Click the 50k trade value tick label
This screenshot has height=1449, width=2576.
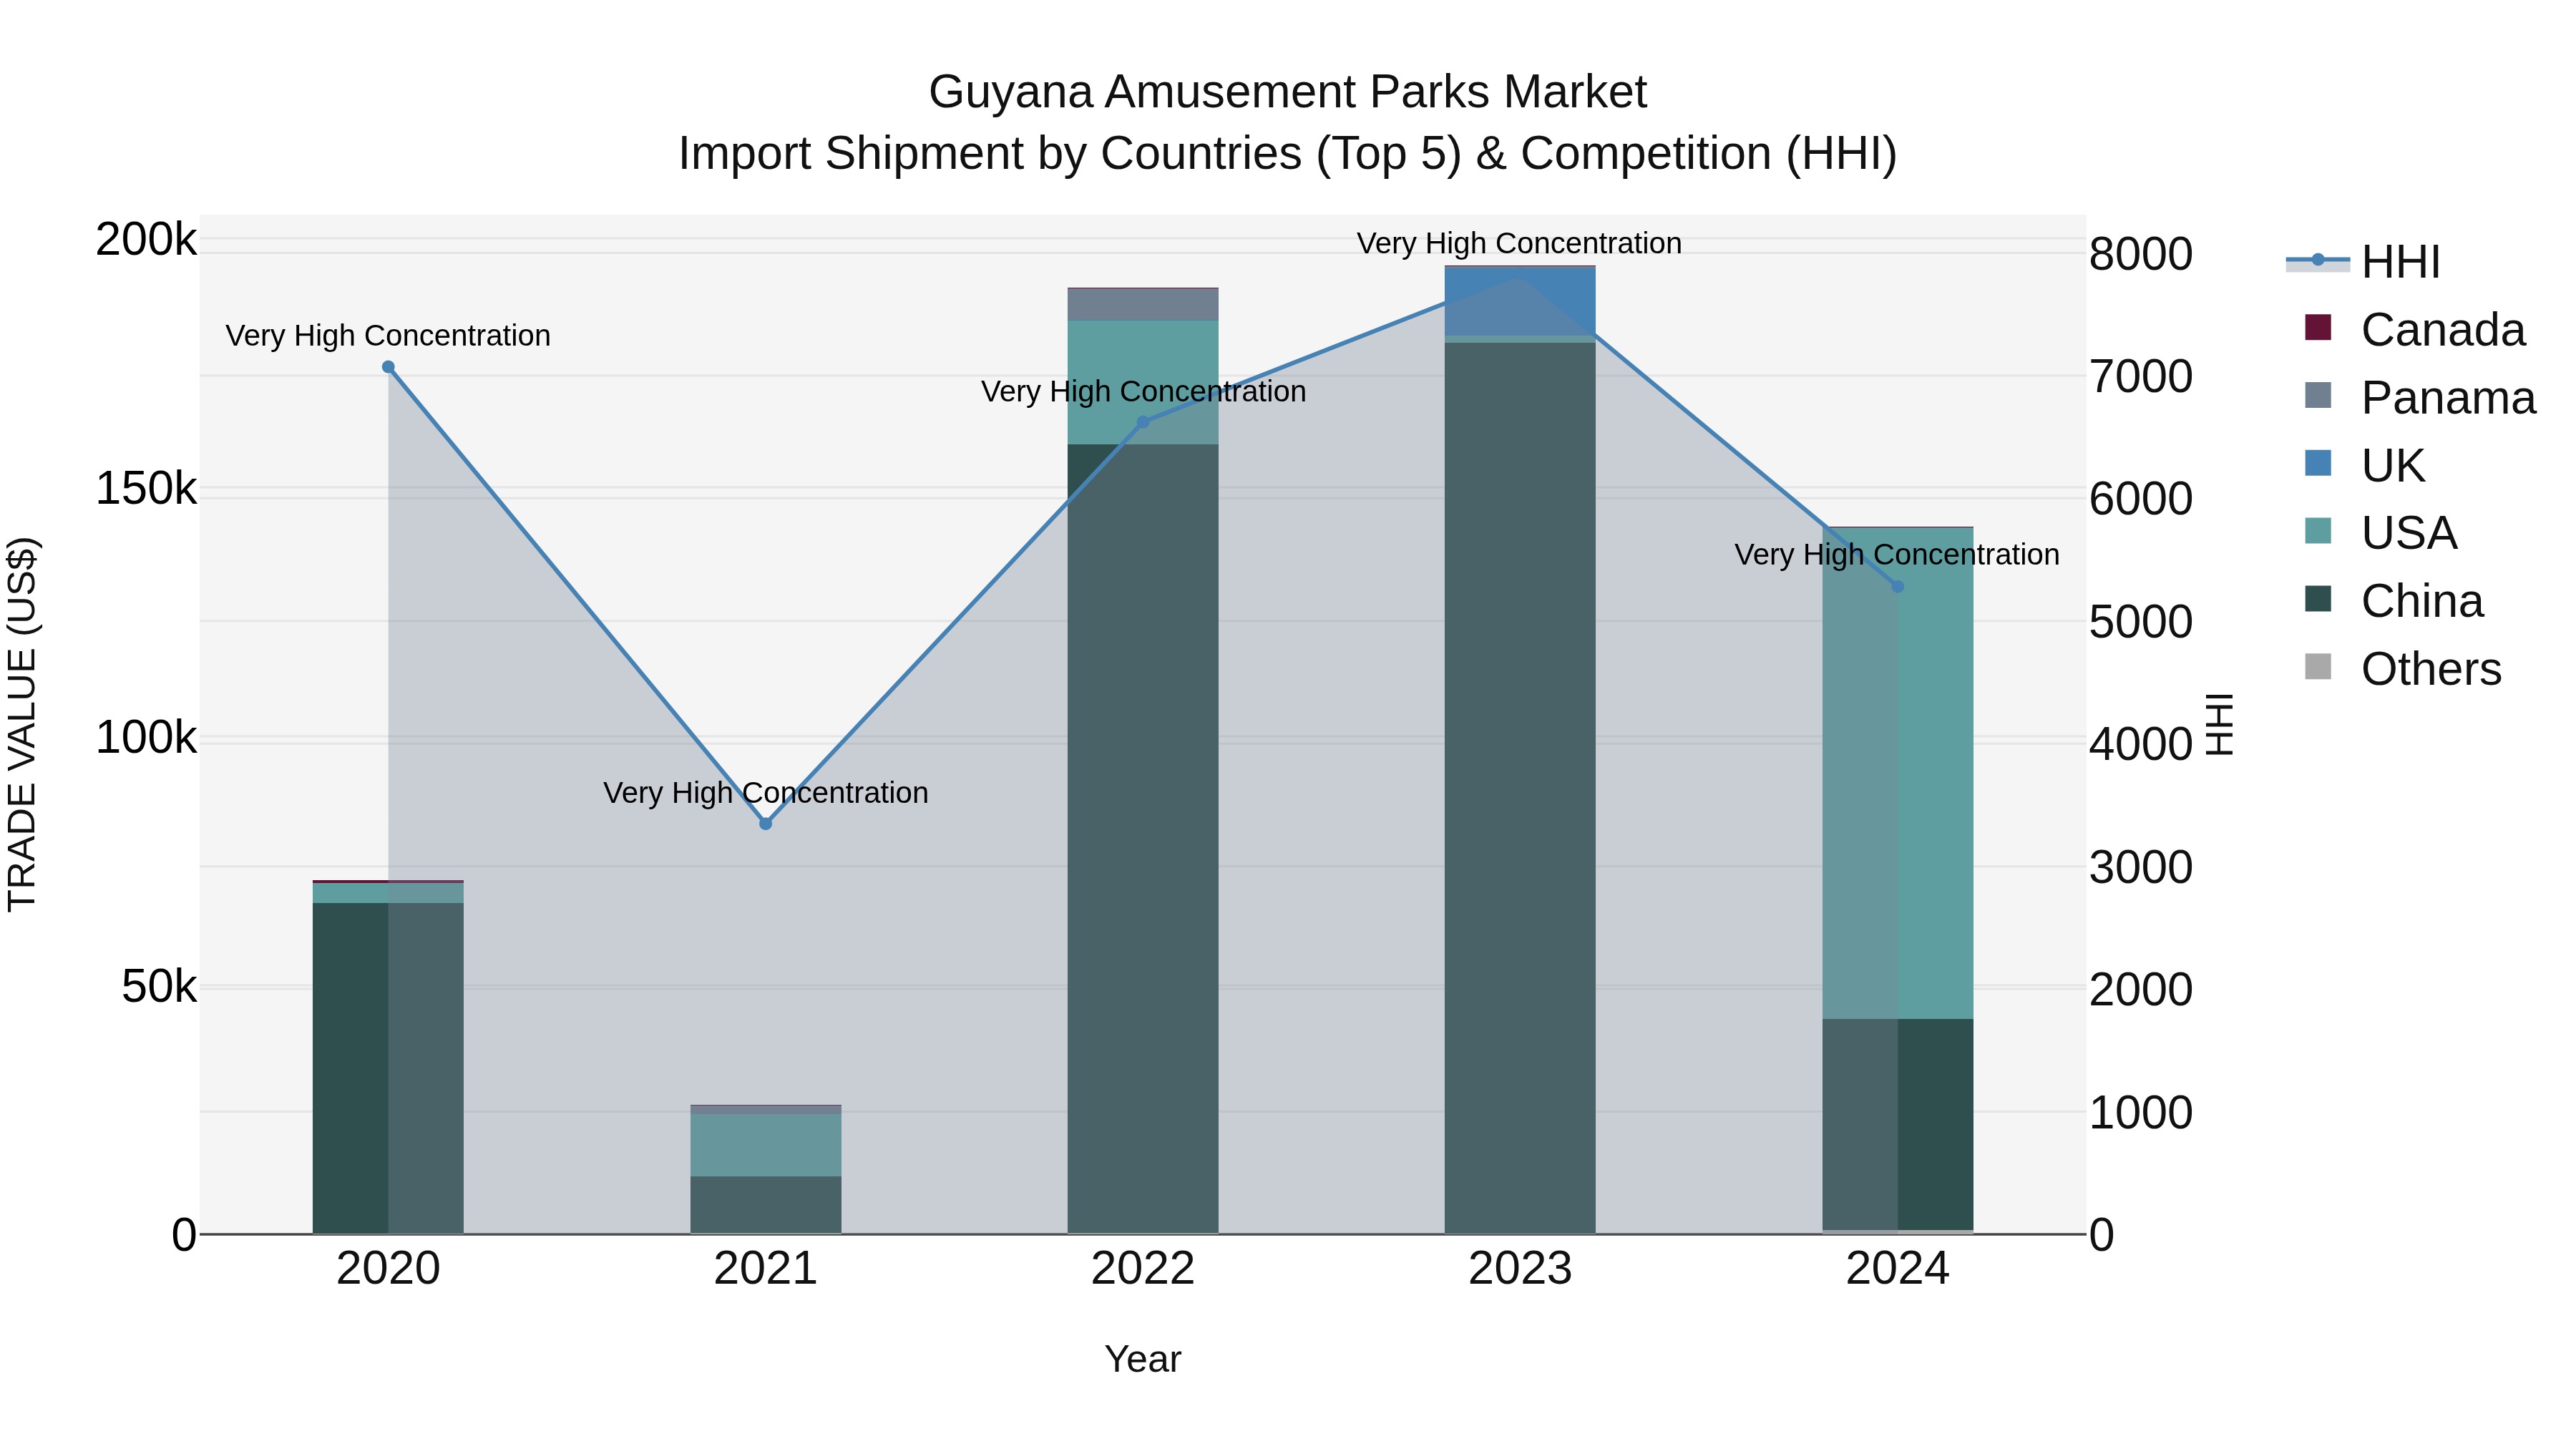point(159,987)
